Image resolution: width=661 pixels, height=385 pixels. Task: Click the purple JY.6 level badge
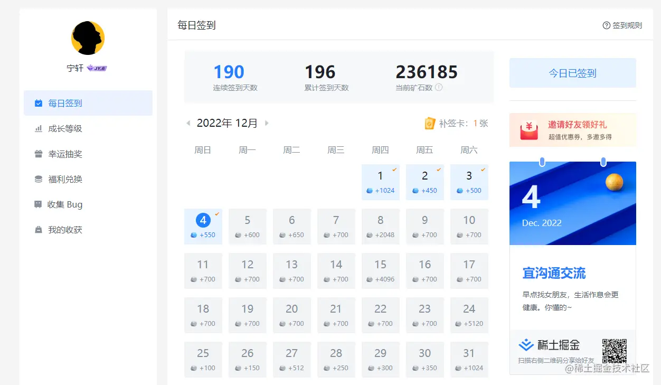pos(97,68)
